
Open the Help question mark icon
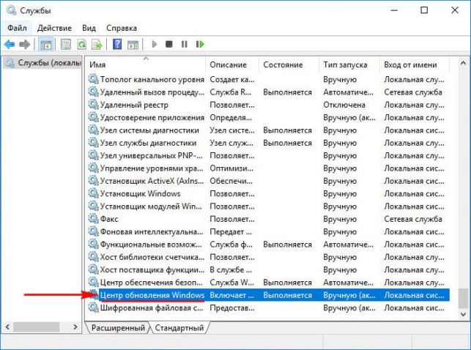(x=117, y=44)
